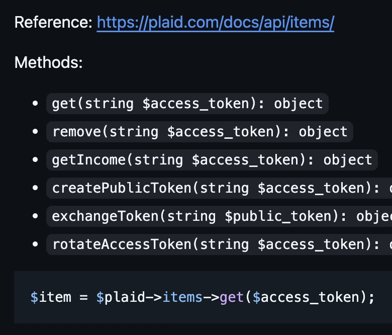392x335 pixels.
Task: Select the getIncome method signature
Action: 212,160
